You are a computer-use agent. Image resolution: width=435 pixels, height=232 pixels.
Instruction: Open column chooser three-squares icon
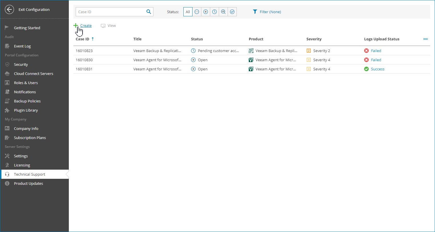tap(425, 39)
